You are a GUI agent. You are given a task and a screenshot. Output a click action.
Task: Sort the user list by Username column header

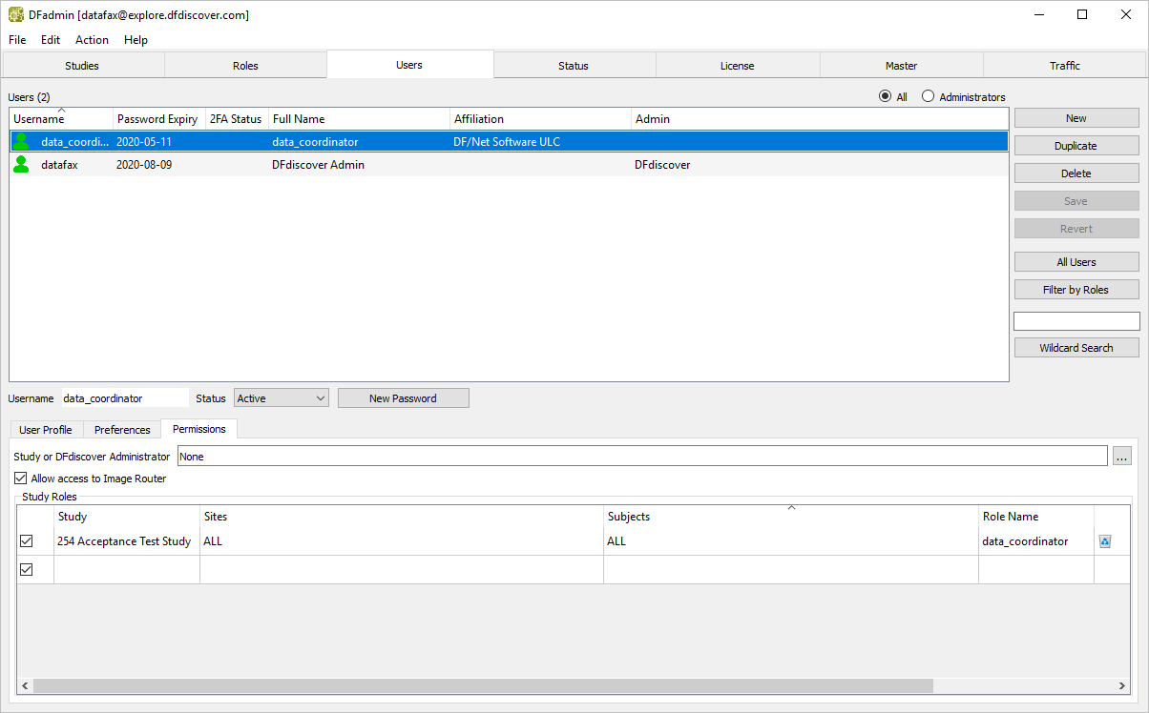tap(61, 119)
